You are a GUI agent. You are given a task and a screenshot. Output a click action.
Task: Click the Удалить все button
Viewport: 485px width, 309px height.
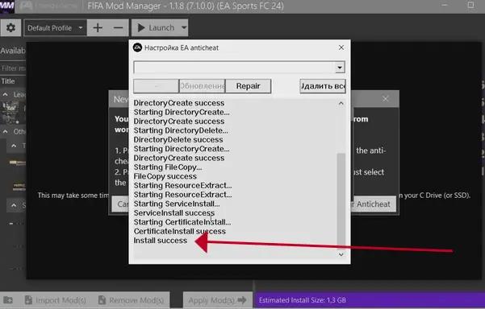(x=323, y=86)
